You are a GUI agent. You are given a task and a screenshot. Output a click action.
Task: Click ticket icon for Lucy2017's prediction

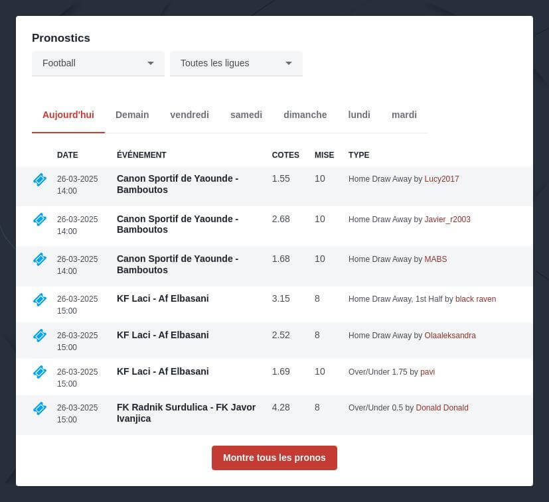coord(40,180)
